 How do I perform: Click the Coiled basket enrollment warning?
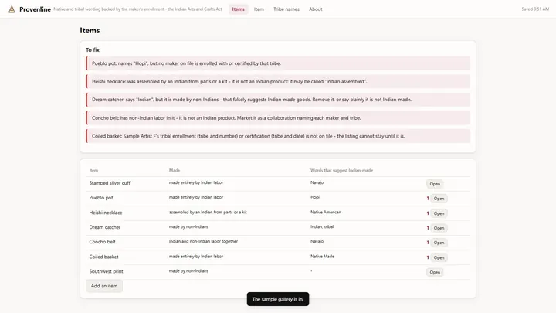[x=278, y=136]
